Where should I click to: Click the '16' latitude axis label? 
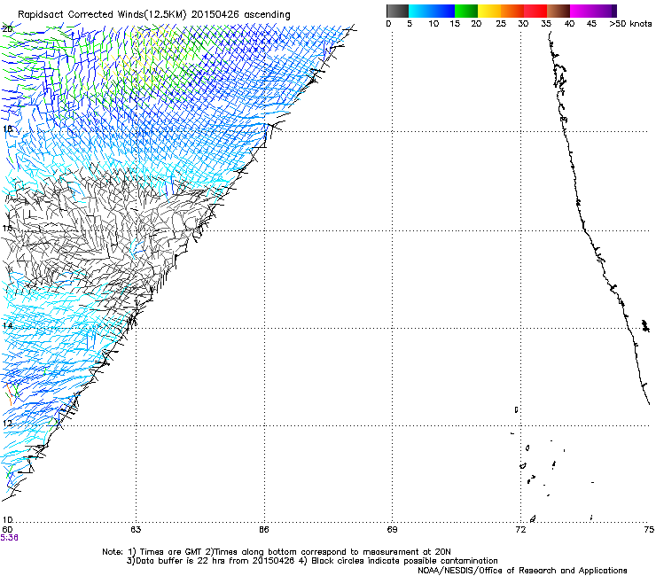pos(7,229)
